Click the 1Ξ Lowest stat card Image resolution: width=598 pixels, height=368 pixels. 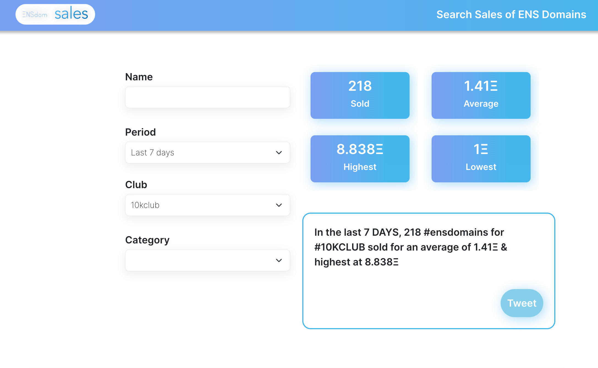click(x=481, y=159)
